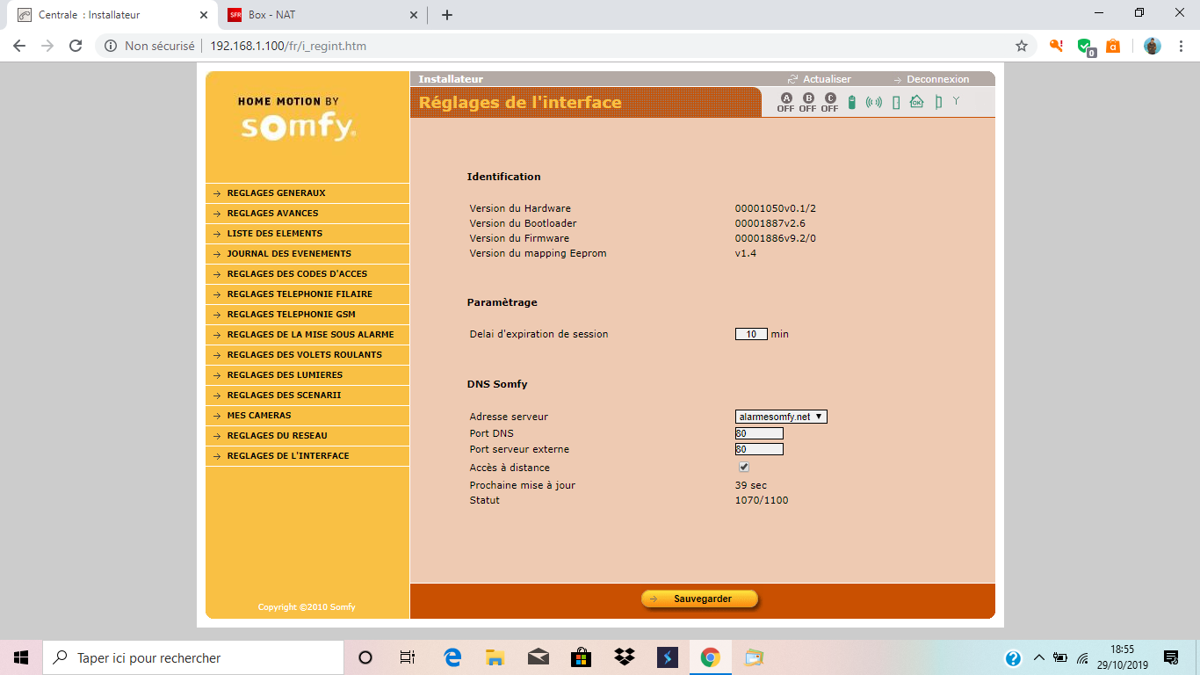Viewport: 1200px width, 675px height.
Task: Click the green battery status icon
Action: pos(851,102)
